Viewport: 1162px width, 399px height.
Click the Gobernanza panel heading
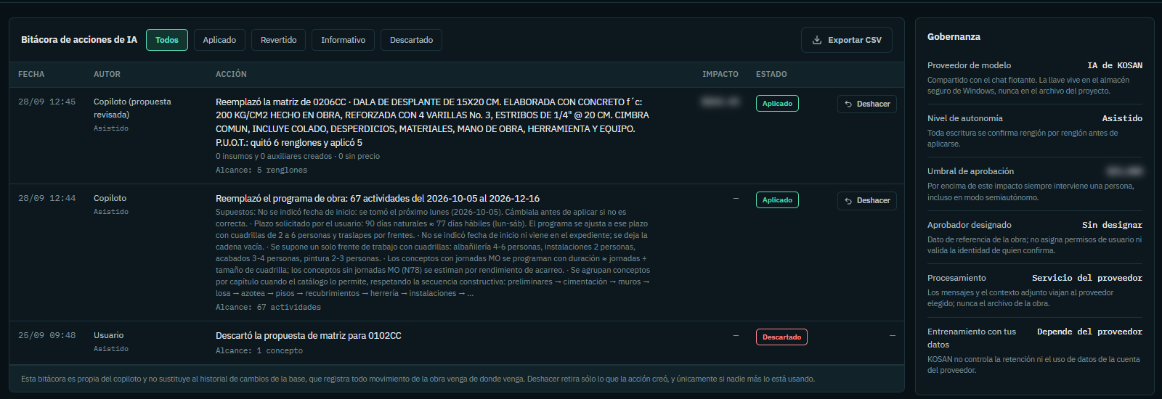[954, 36]
